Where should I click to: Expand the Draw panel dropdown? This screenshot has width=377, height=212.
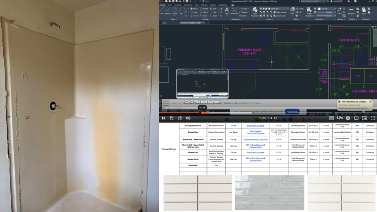pyautogui.click(x=173, y=19)
